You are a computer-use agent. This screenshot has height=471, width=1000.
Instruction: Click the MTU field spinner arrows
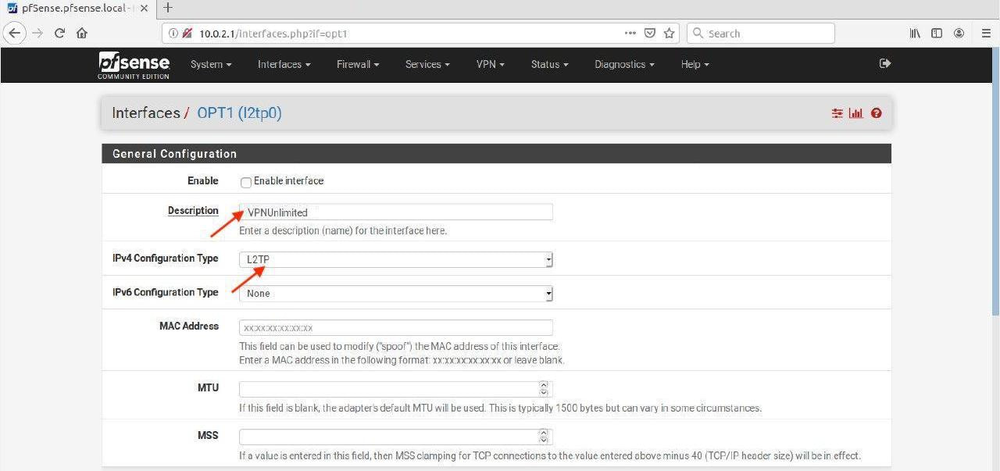544,388
